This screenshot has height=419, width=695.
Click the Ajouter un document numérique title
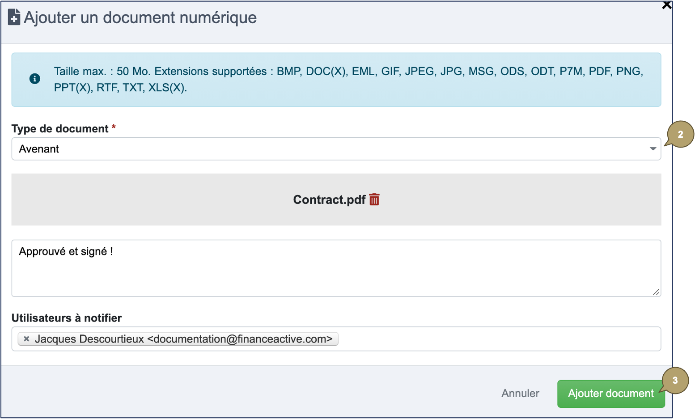140,17
